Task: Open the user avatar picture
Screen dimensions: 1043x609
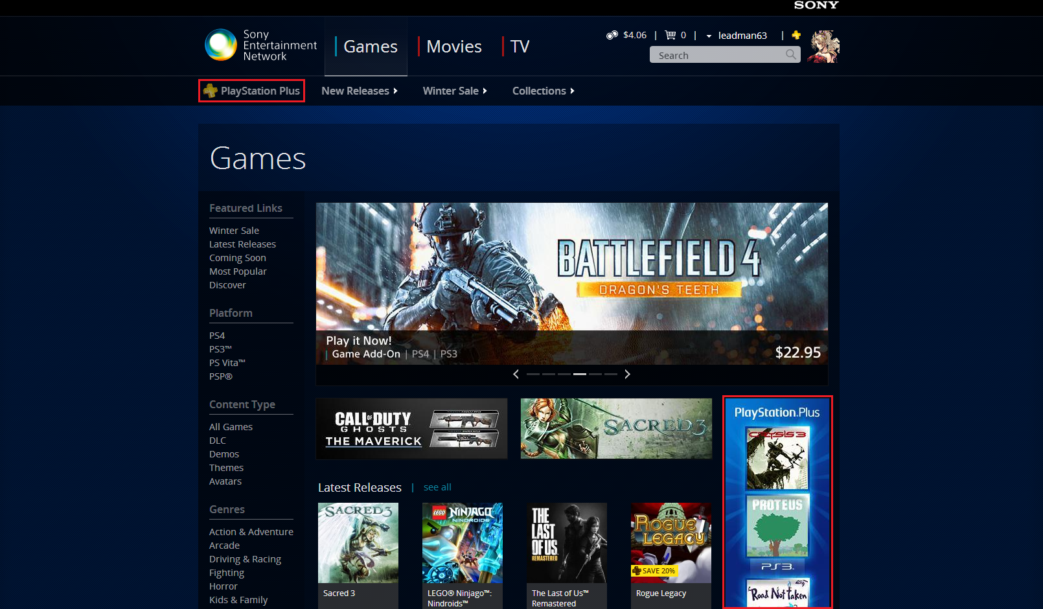Action: (x=823, y=47)
